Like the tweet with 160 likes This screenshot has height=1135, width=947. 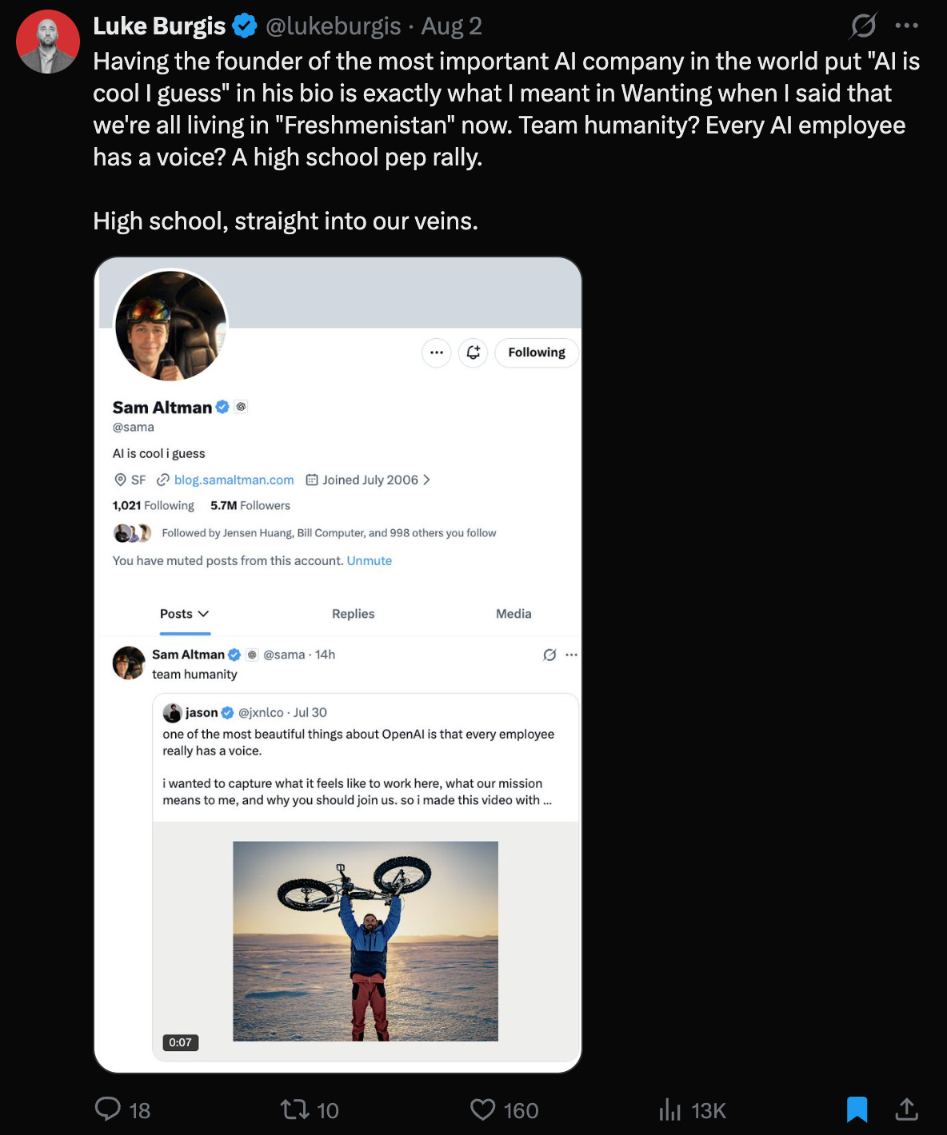[482, 1109]
